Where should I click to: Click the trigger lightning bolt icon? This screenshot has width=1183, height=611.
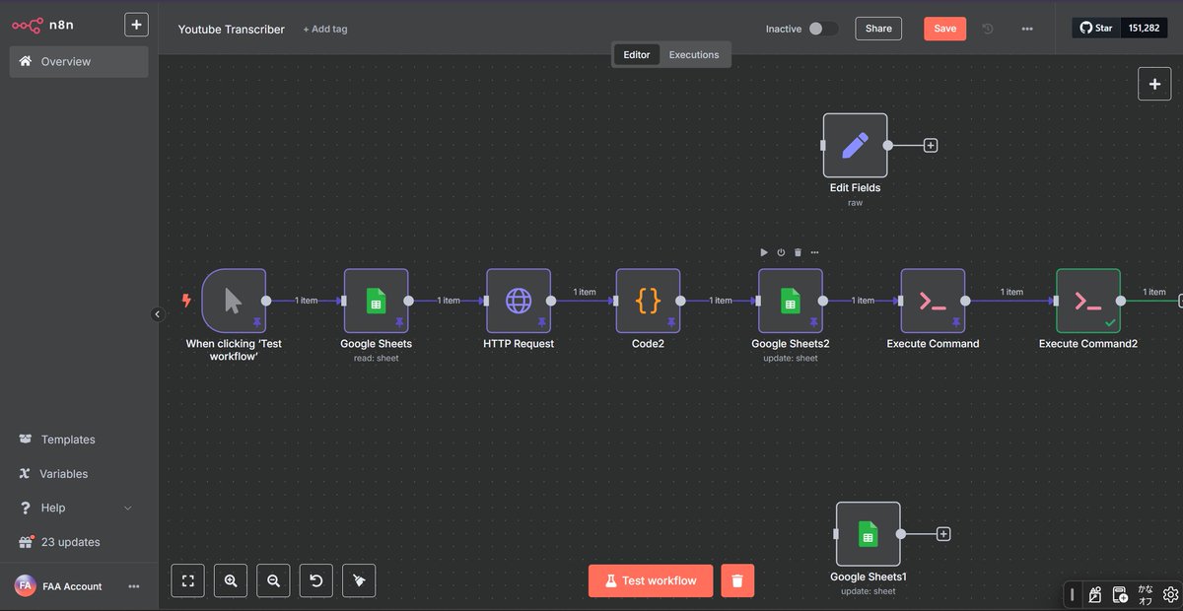[x=186, y=301]
